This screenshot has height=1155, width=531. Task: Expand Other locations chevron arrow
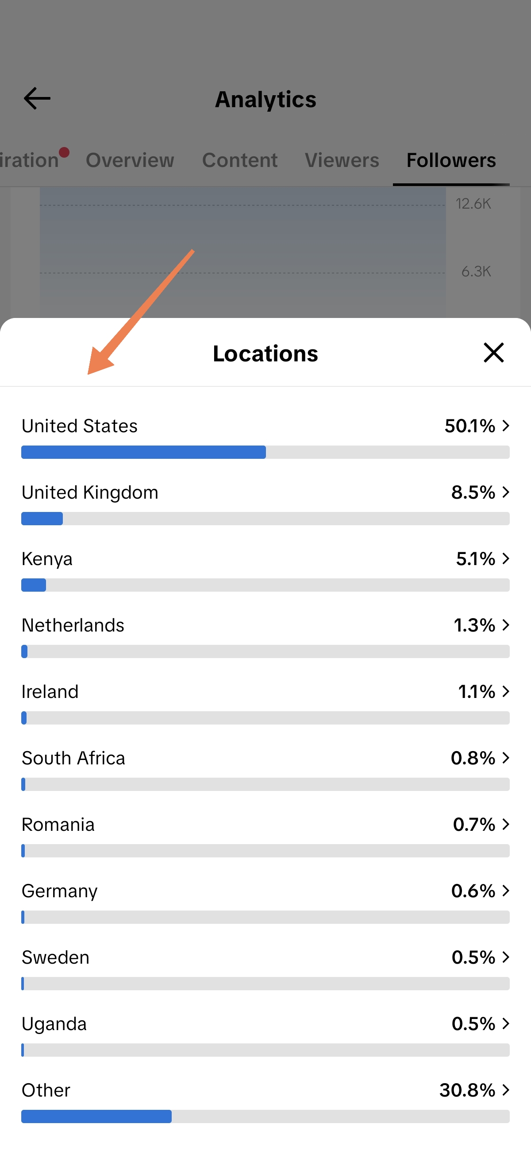coord(505,1089)
